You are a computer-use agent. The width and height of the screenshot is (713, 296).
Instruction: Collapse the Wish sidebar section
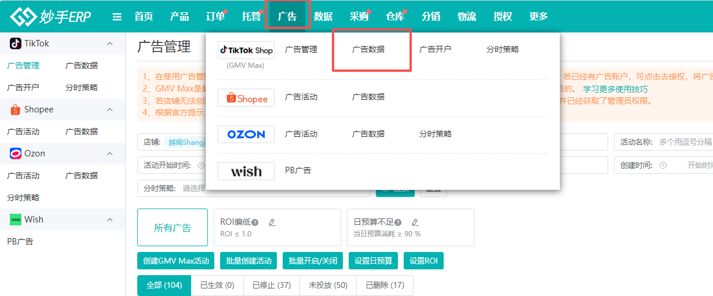pyautogui.click(x=109, y=220)
